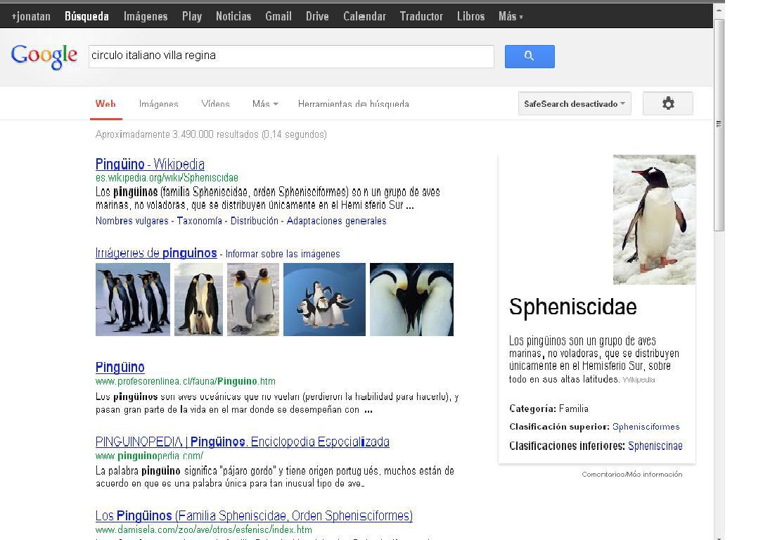Image resolution: width=763 pixels, height=540 pixels.
Task: Open Pingüino - Wikipedia result
Action: pyautogui.click(x=150, y=164)
